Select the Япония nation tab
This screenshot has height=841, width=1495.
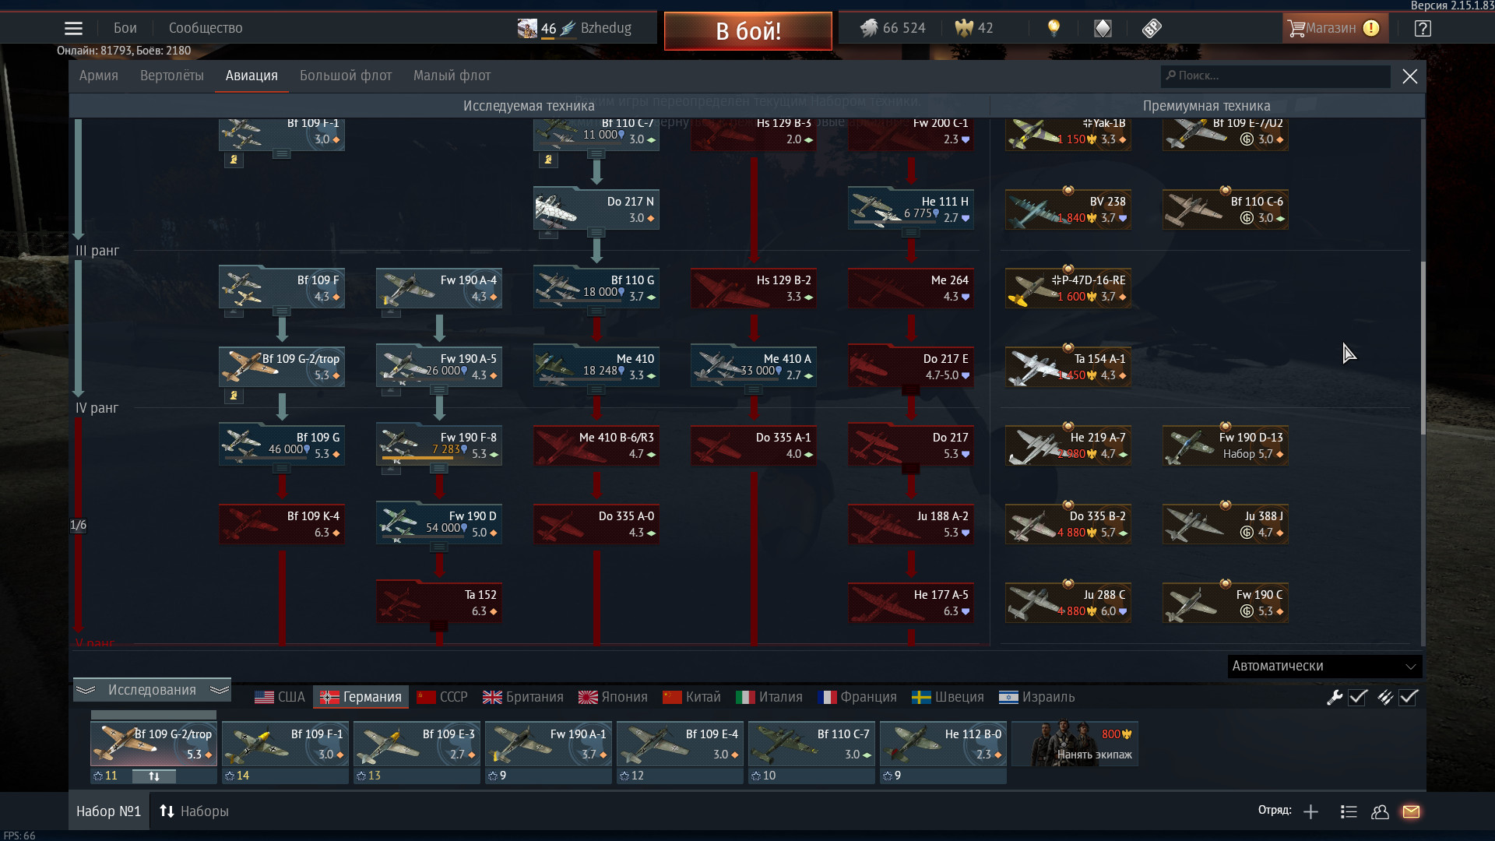pos(613,697)
